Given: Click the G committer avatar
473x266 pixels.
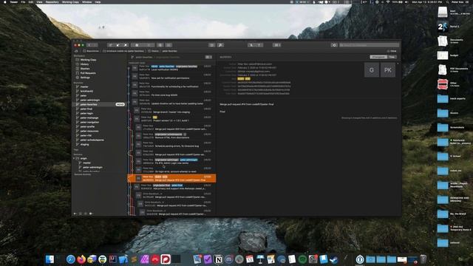Looking at the screenshot, I should click(372, 70).
